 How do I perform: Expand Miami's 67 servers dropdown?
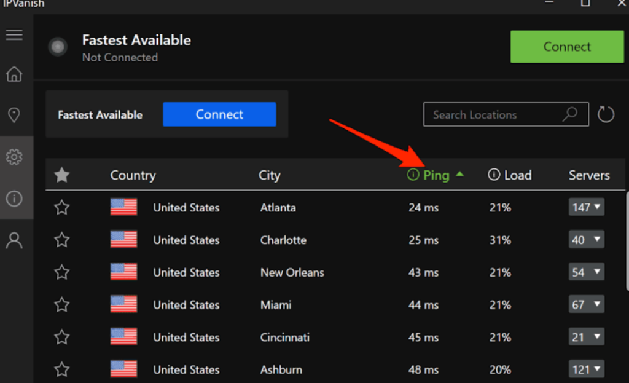point(586,304)
